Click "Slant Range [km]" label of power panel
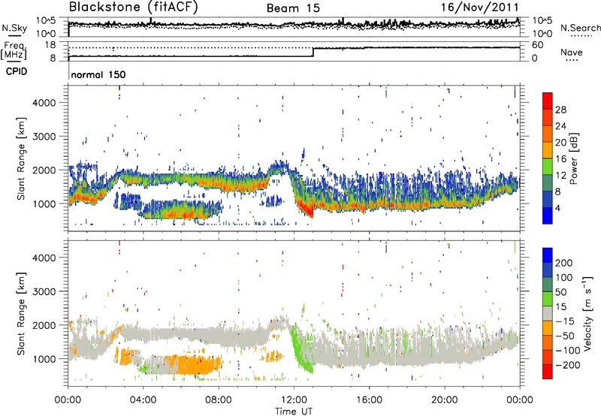This screenshot has height=416, width=601. click(x=21, y=158)
